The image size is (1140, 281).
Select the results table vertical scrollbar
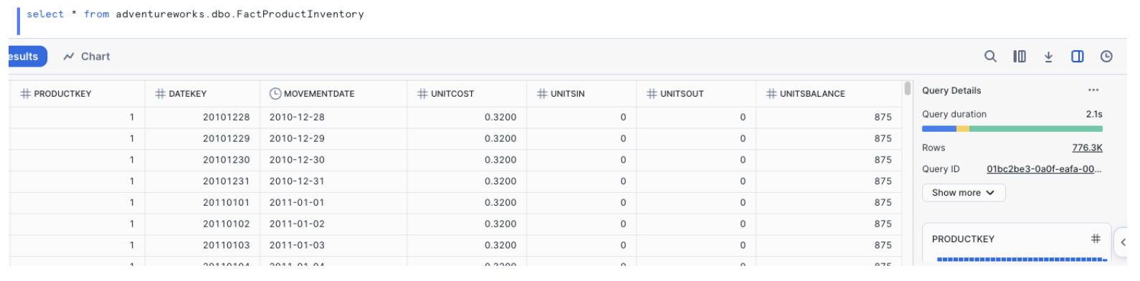908,89
